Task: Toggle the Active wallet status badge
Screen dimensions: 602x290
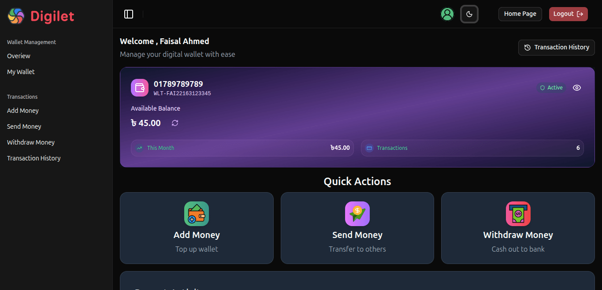Action: [551, 88]
